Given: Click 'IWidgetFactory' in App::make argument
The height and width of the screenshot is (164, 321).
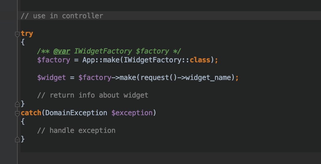Looking at the screenshot, I should (153, 60).
